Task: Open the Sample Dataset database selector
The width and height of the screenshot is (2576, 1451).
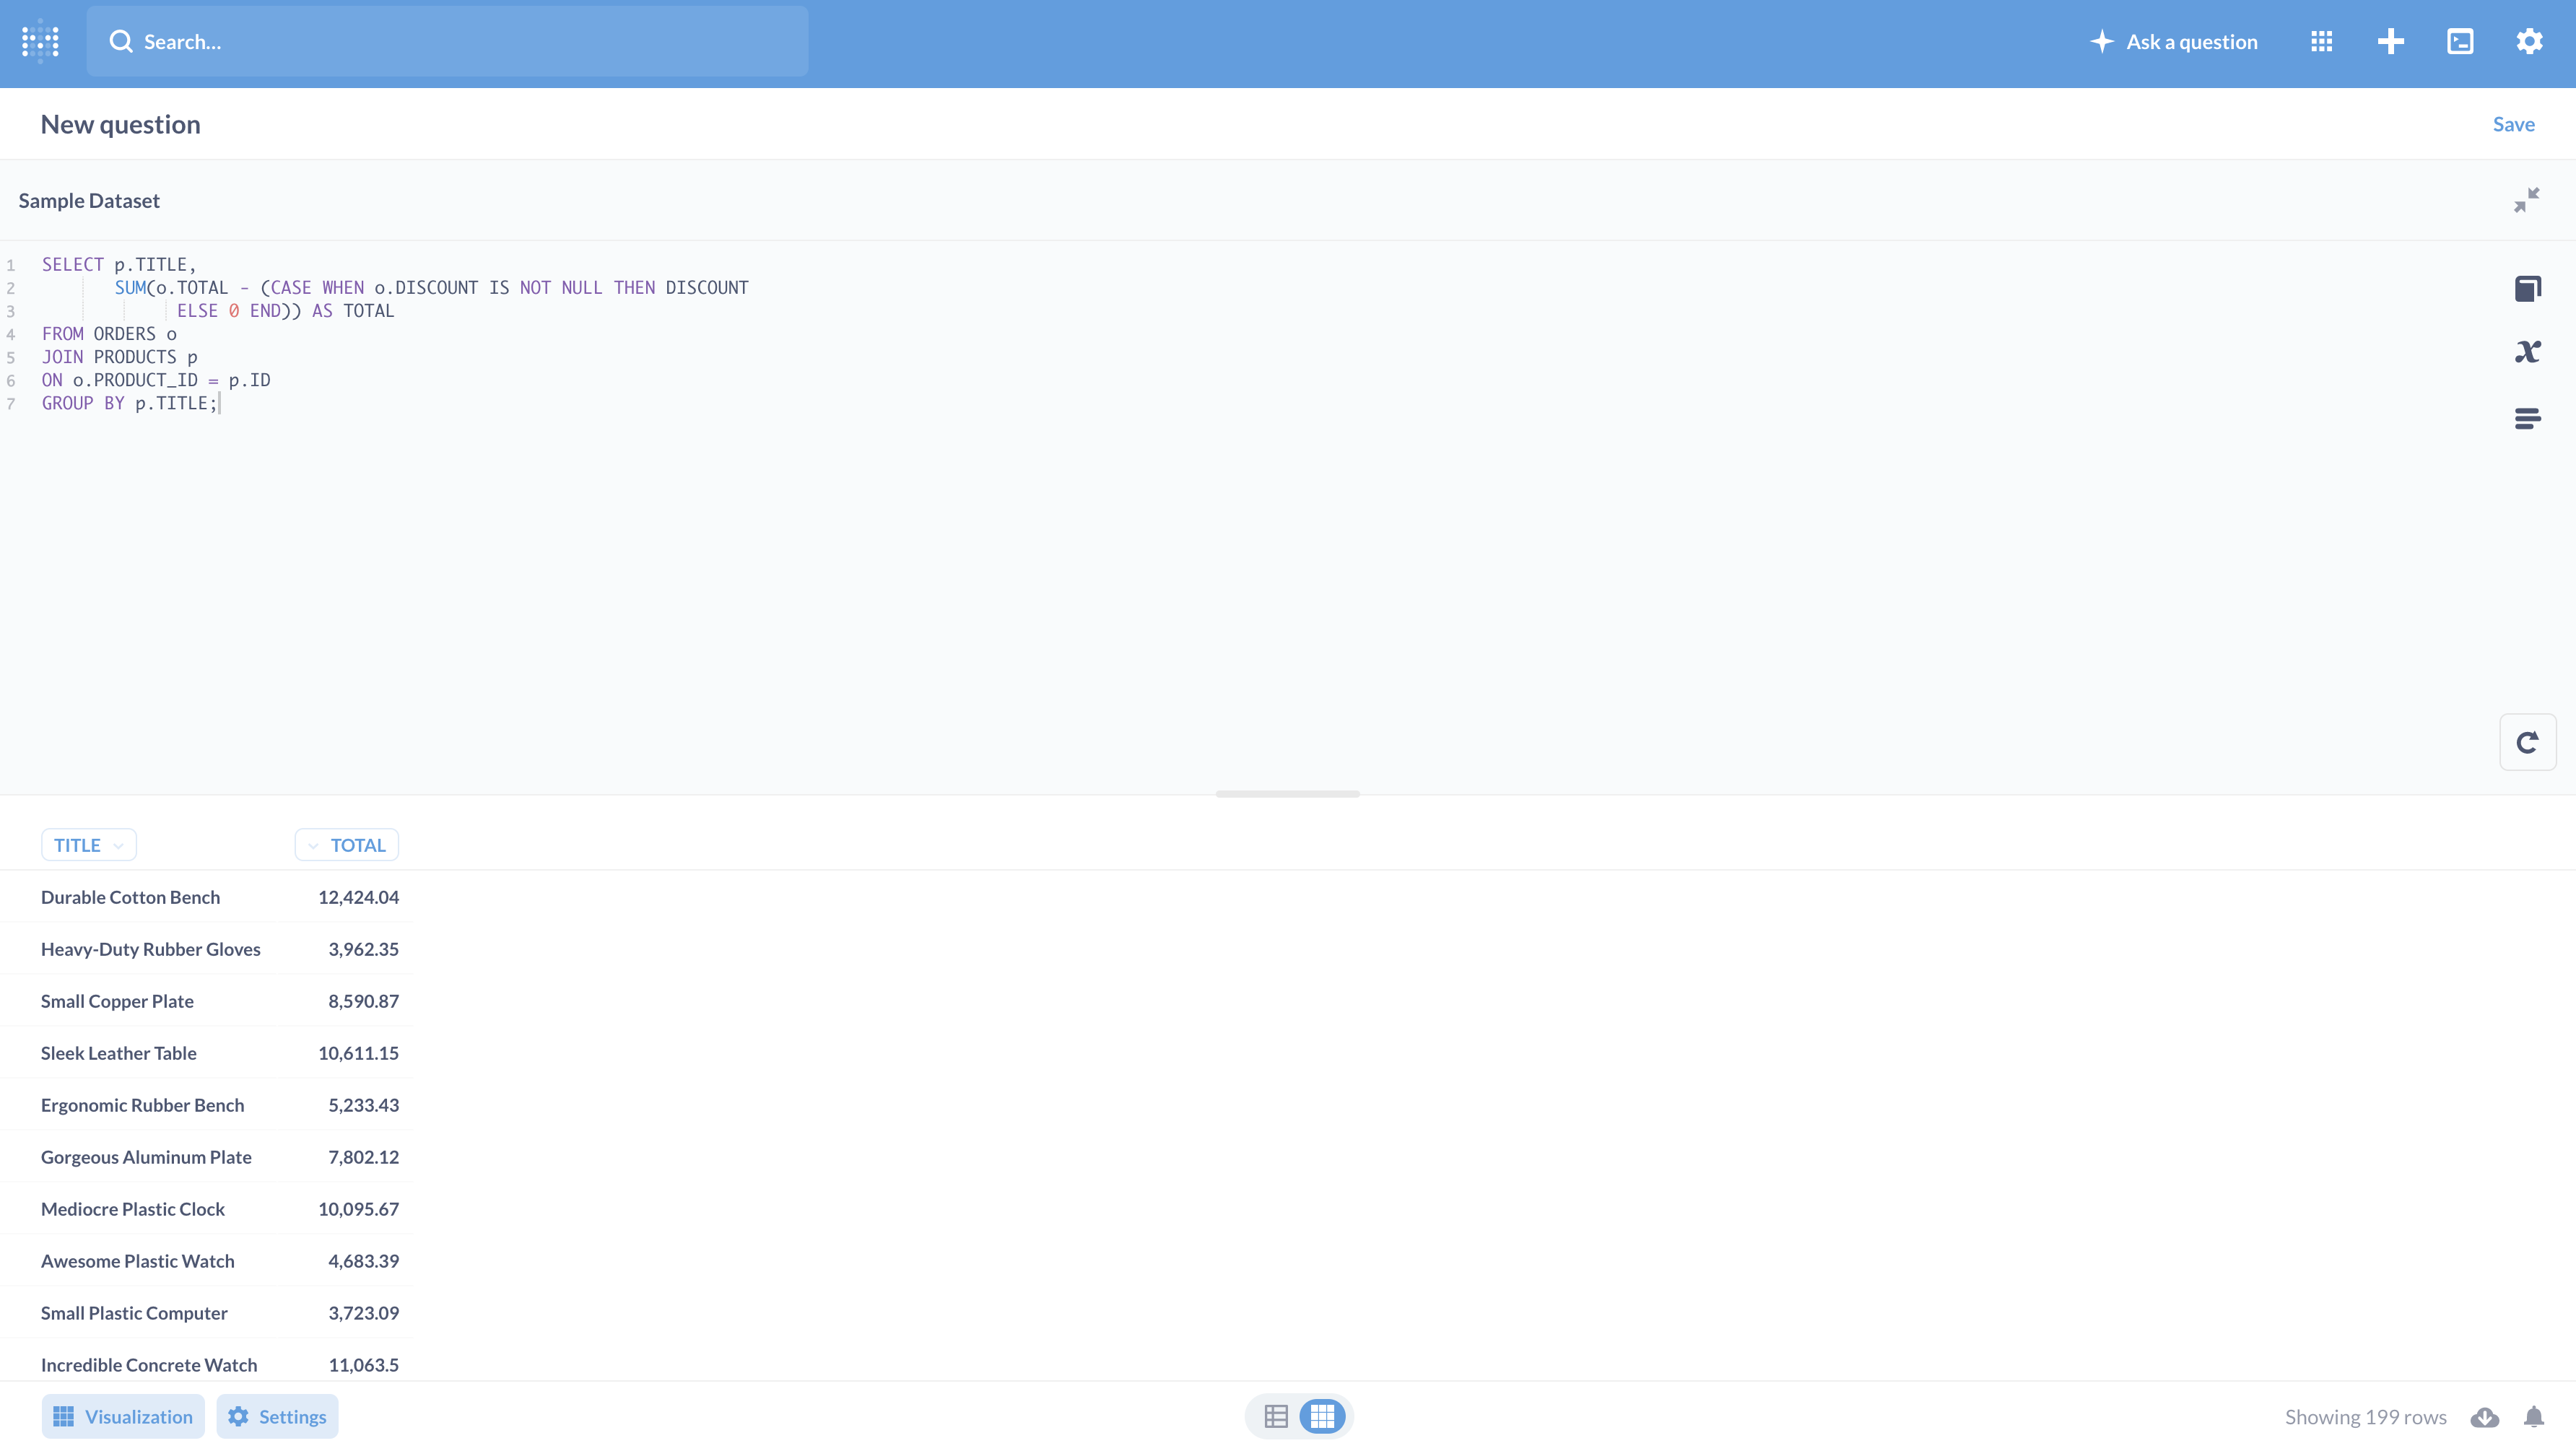Action: click(x=89, y=200)
